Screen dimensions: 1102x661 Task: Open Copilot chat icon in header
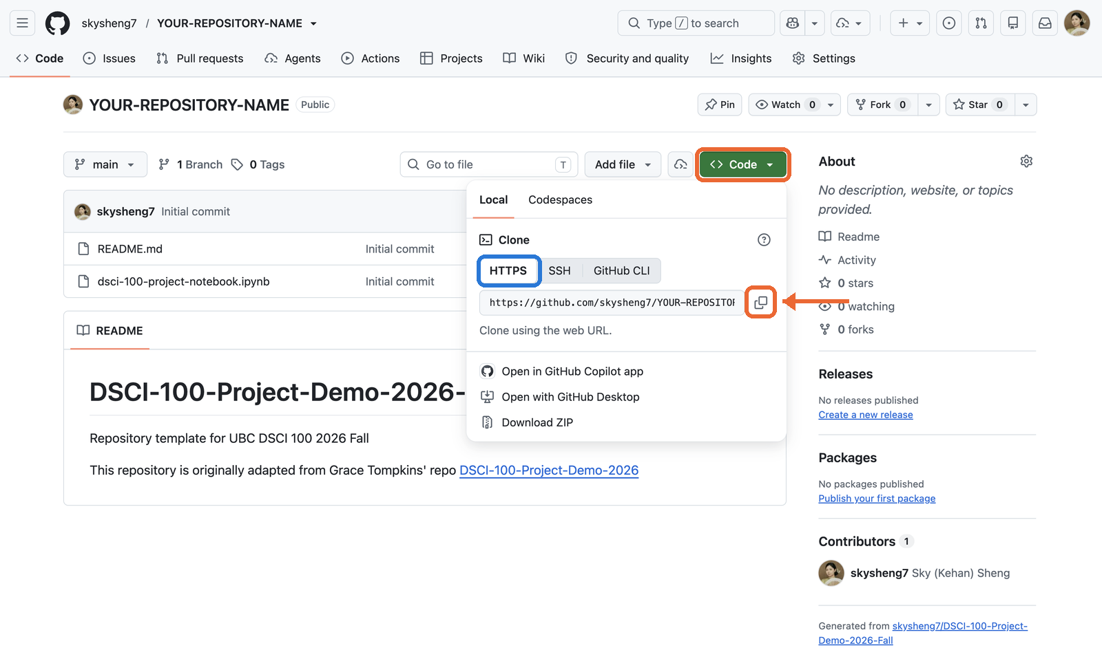pos(793,23)
